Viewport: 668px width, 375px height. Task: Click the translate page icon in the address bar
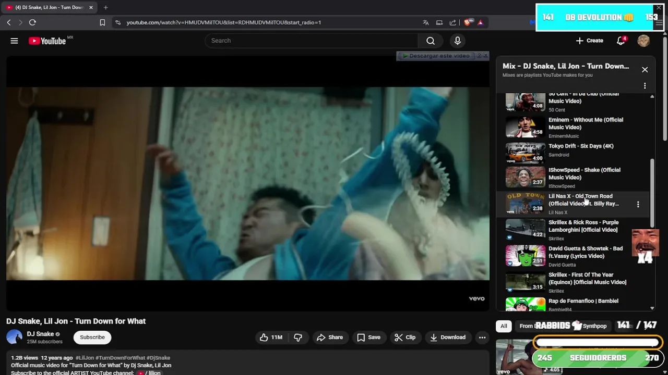(426, 22)
